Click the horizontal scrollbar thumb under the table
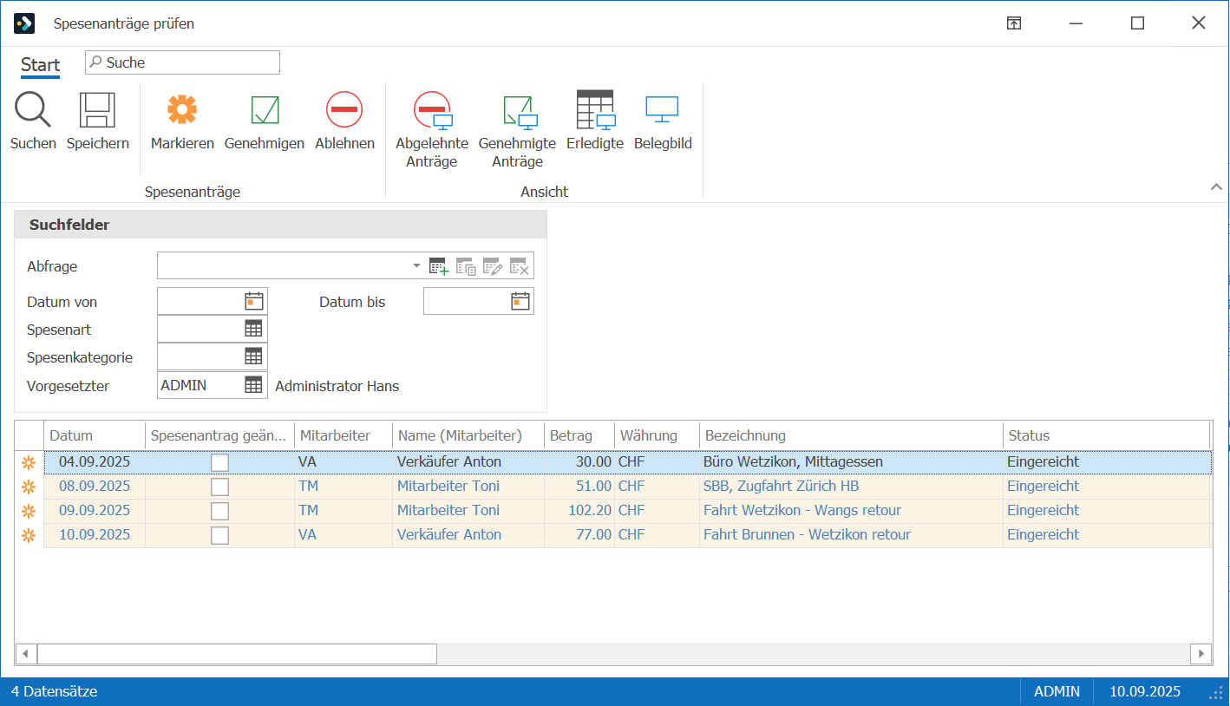1230x706 pixels. (237, 653)
